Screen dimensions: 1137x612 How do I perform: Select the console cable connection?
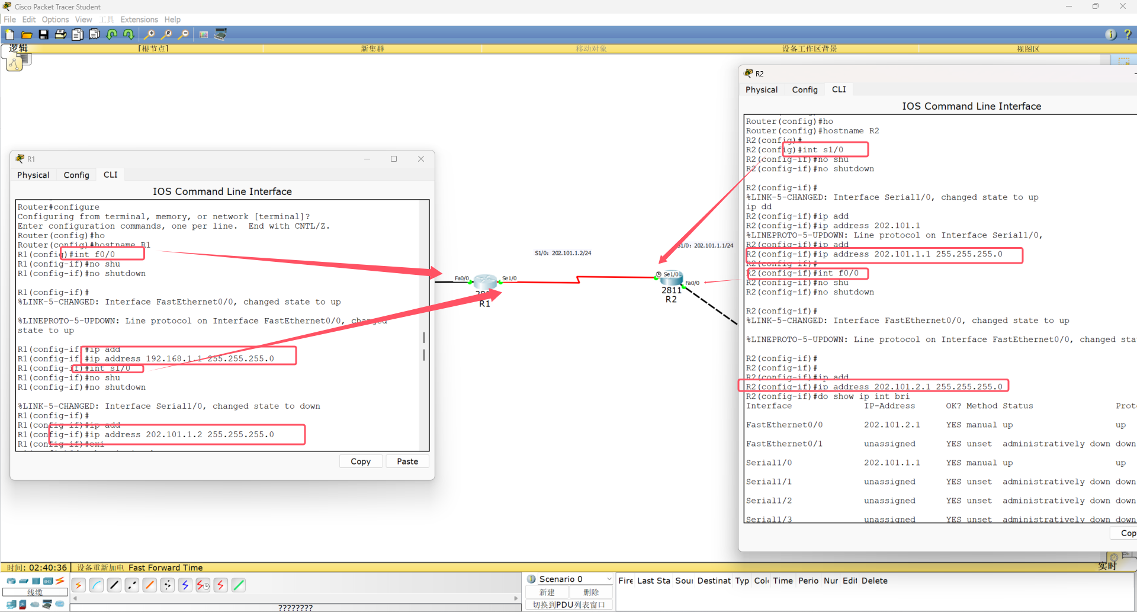96,585
